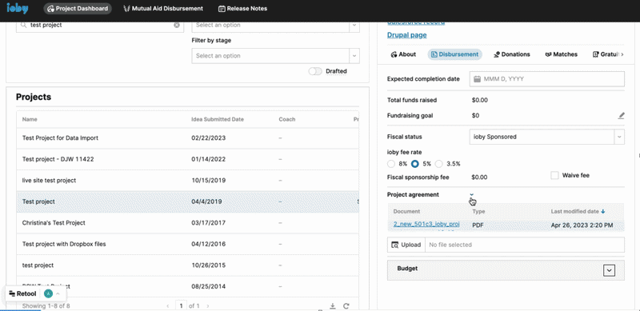Switch to the Matches tab

562,54
